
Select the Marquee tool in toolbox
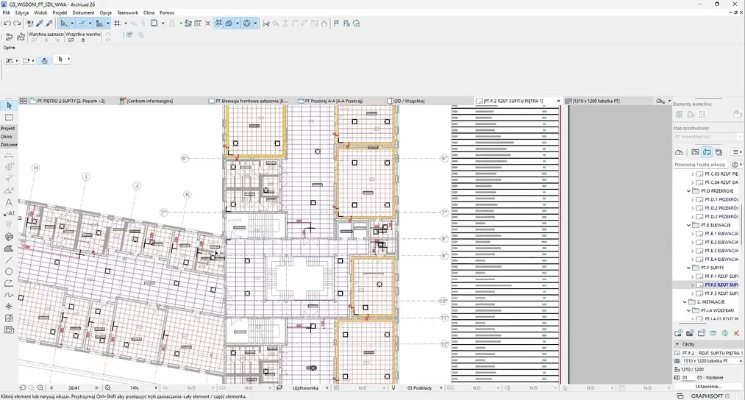(9, 118)
